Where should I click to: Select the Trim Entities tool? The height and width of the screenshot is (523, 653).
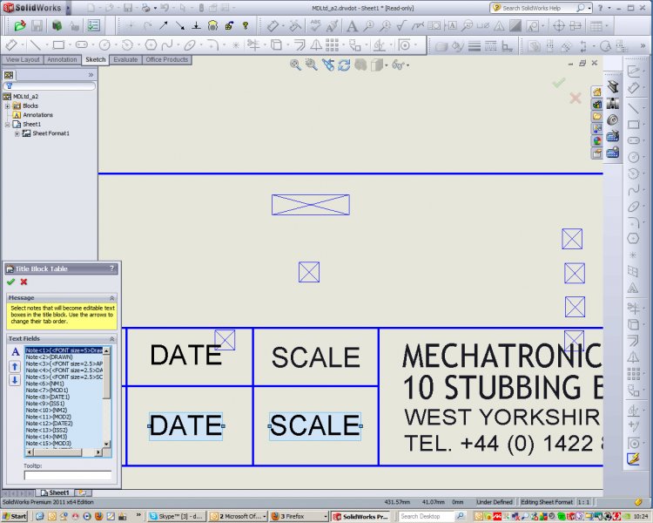click(253, 44)
